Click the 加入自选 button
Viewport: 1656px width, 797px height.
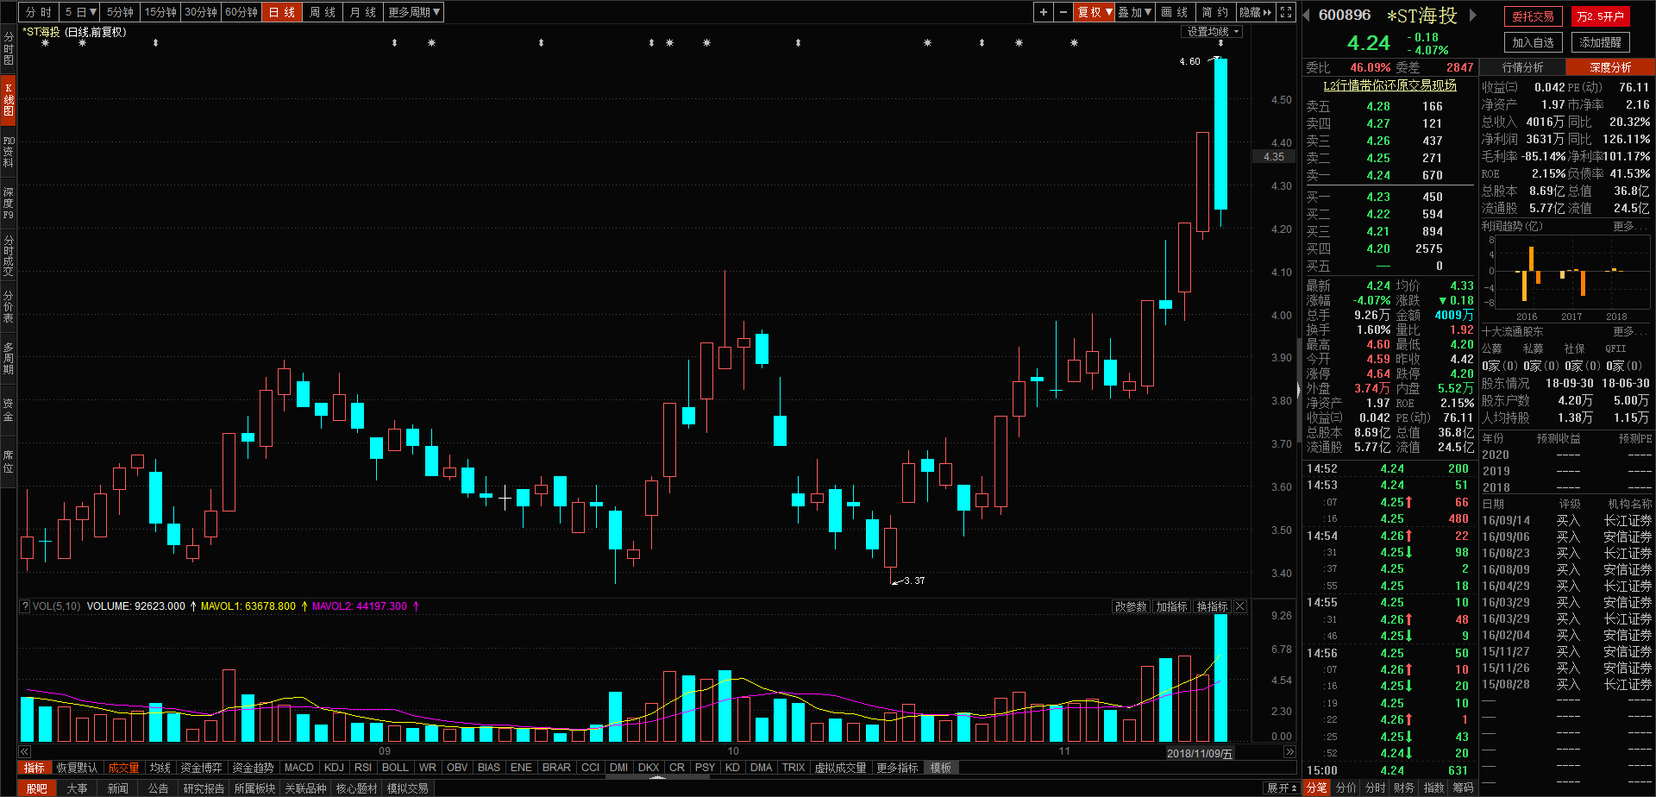(x=1533, y=42)
